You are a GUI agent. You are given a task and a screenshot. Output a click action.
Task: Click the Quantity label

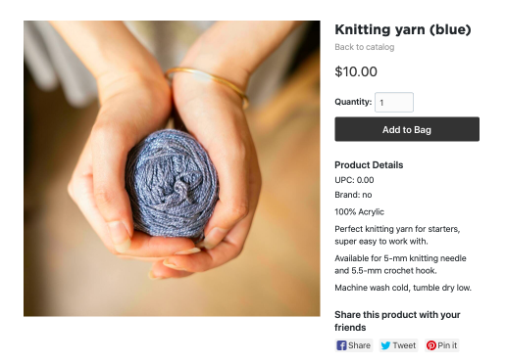pyautogui.click(x=353, y=102)
